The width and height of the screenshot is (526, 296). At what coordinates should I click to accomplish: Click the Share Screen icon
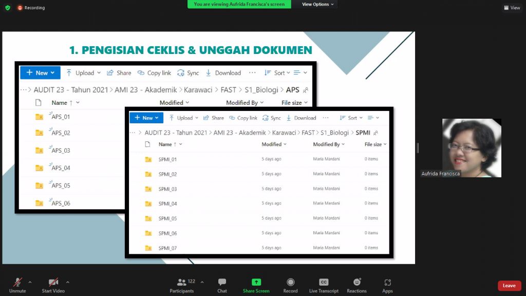[256, 282]
